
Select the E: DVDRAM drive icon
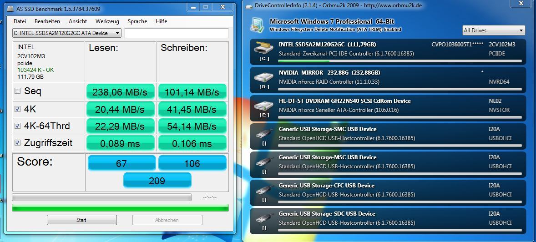point(264,105)
